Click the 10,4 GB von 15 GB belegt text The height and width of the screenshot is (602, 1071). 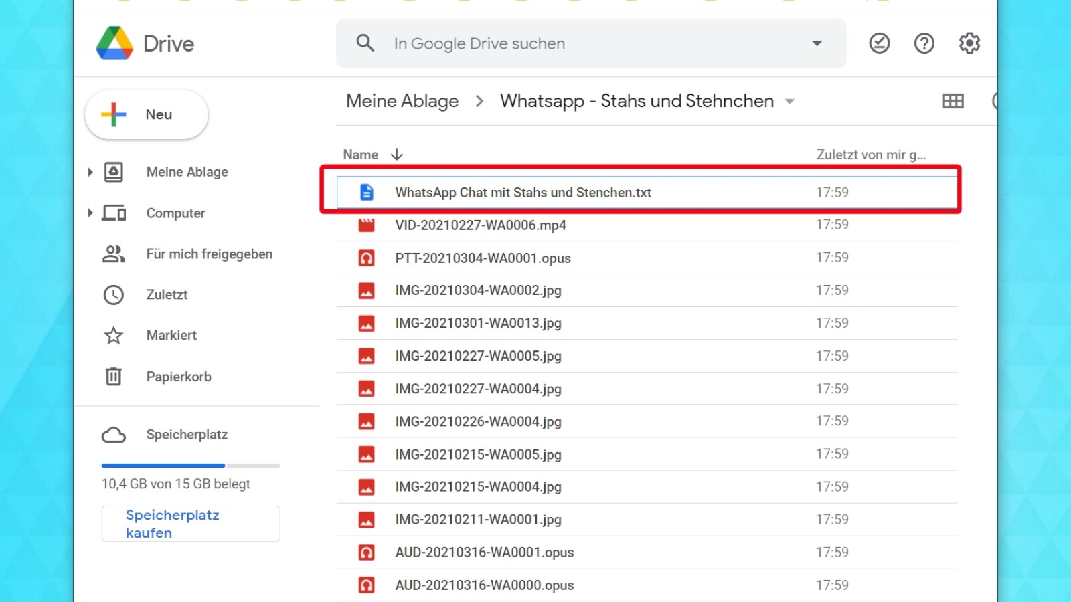point(176,484)
